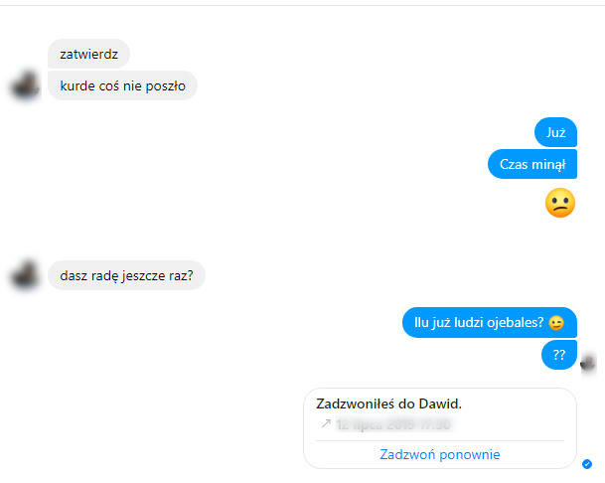Screen dimensions: 605x483
Task: Click the blue delivered checkmark icon
Action: pos(587,464)
